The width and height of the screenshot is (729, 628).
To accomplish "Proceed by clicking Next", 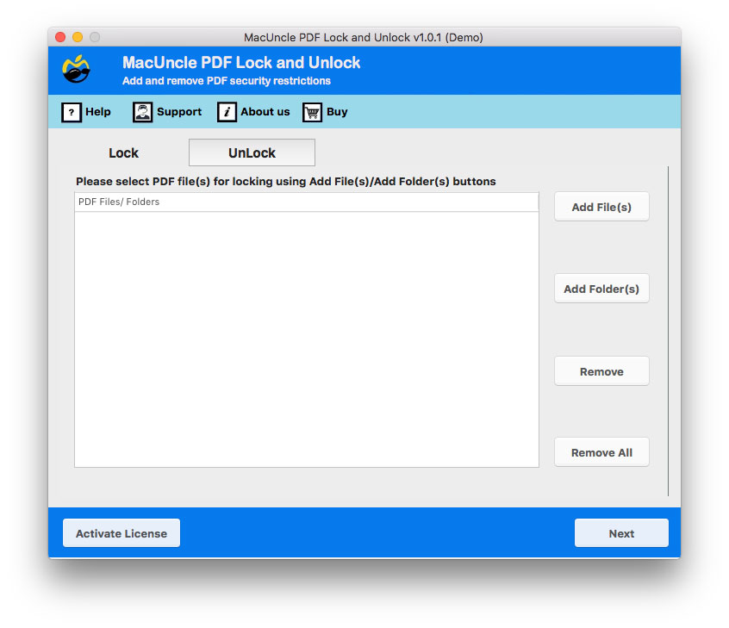I will click(621, 532).
